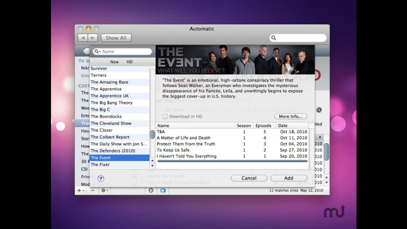Select Protect Them from the Truth episode

pyautogui.click(x=233, y=144)
